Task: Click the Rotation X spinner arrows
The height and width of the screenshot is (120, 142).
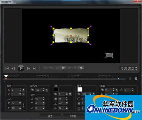Action: click(44, 99)
